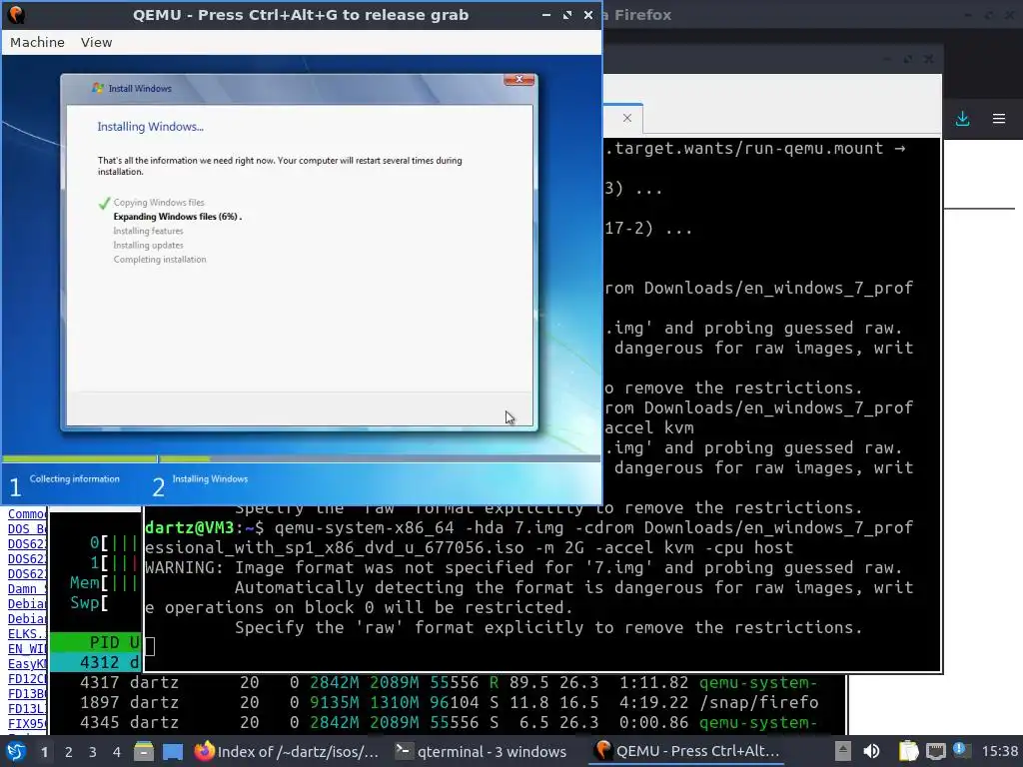
Task: Open the Firefox hamburger menu
Action: [x=999, y=119]
